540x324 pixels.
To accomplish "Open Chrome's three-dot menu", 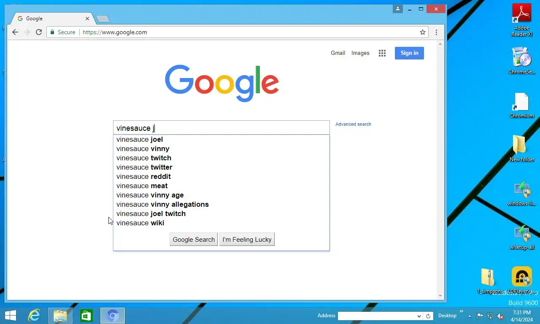I will coord(436,32).
